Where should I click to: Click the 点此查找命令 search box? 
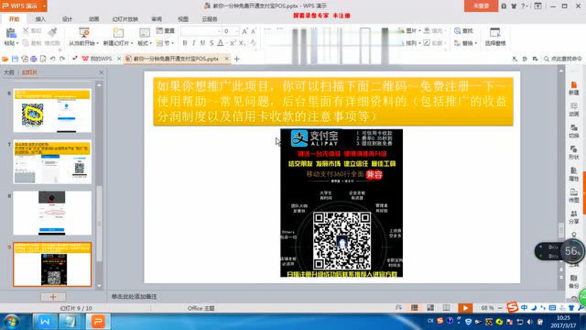[x=563, y=59]
